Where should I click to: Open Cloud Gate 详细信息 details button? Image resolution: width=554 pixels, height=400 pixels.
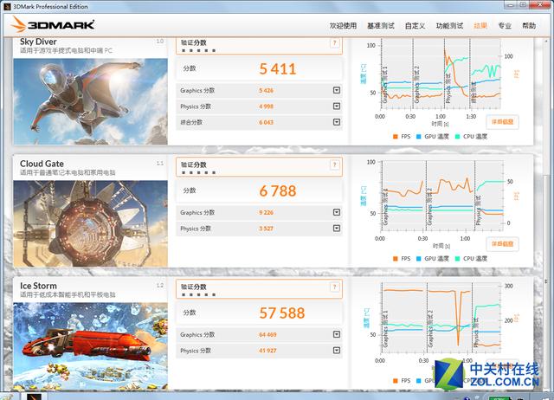(x=502, y=244)
